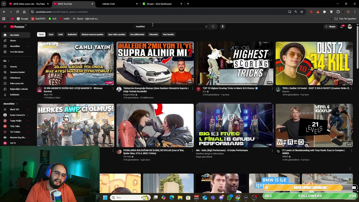Image resolution: width=359 pixels, height=202 pixels.
Task: Open the notifications bell
Action: pos(342,27)
